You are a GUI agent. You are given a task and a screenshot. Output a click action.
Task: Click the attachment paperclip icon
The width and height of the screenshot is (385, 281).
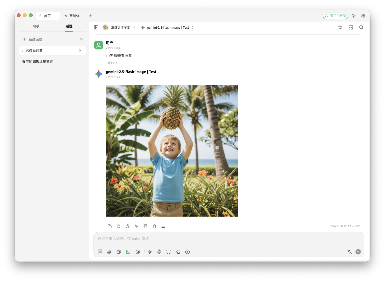point(109,252)
